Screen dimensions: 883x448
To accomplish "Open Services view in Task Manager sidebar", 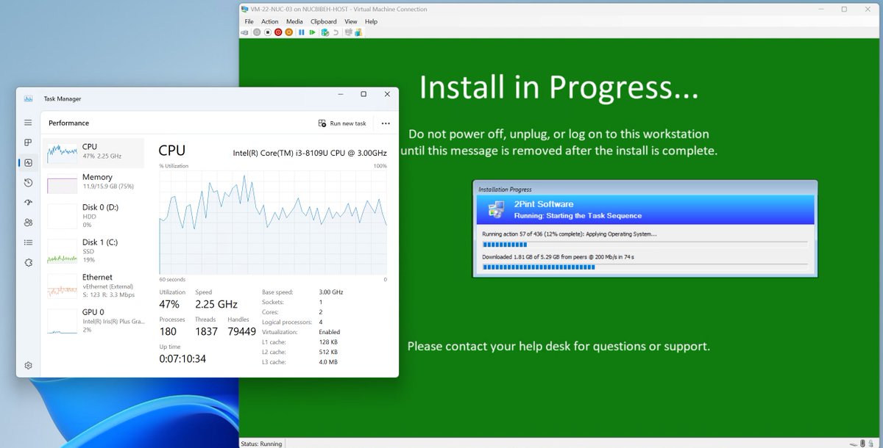I will tap(28, 261).
